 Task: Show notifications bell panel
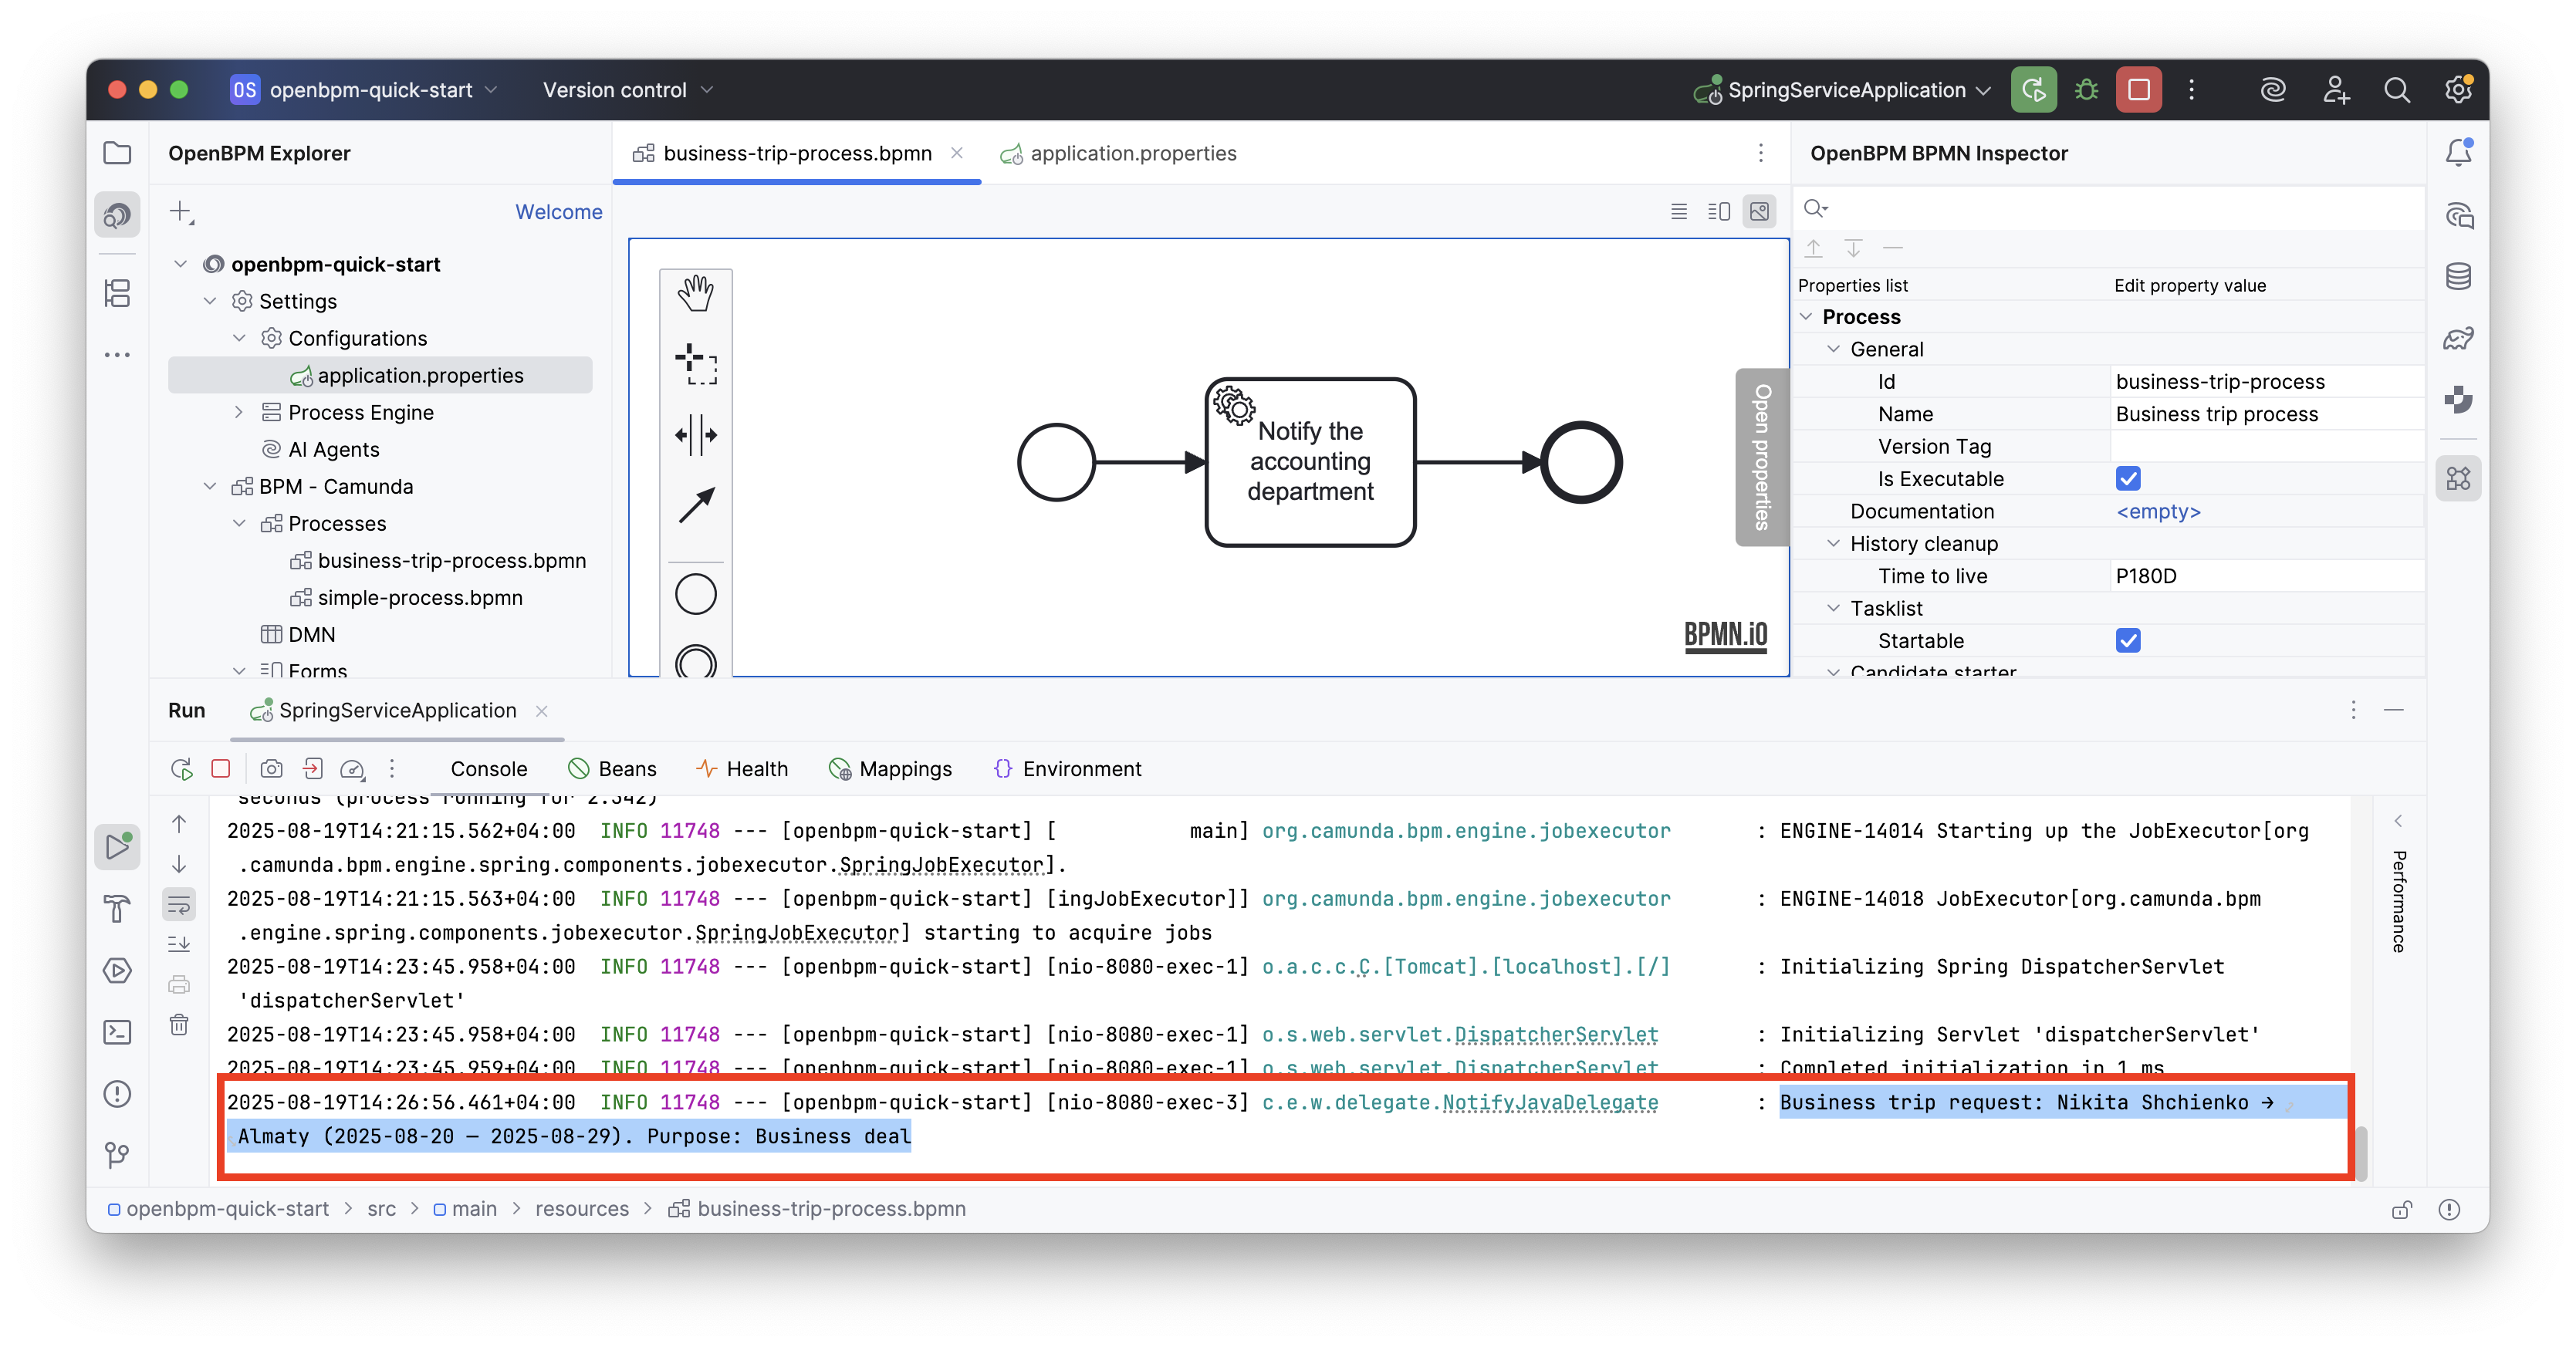pyautogui.click(x=2458, y=153)
